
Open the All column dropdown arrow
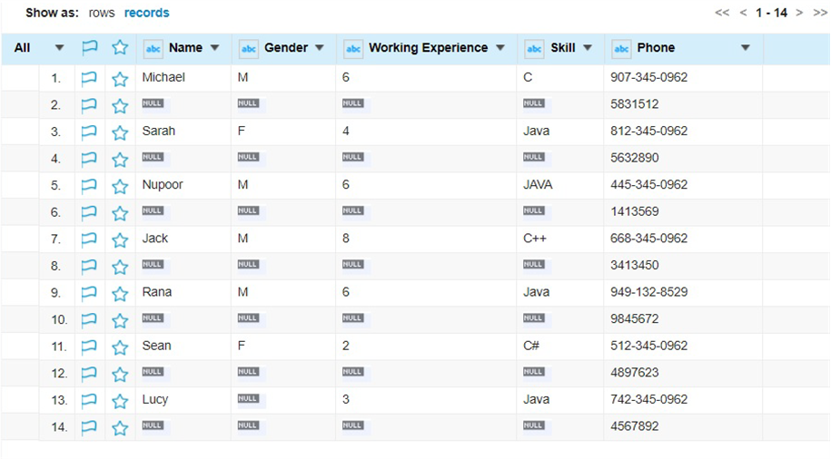point(60,48)
